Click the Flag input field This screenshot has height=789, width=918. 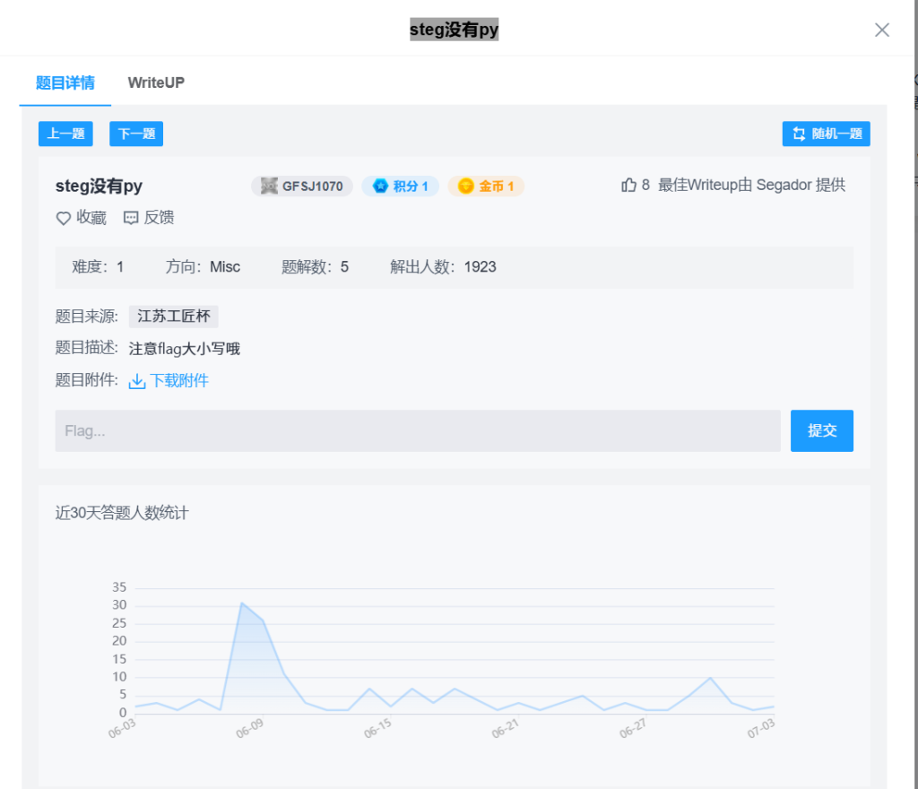point(418,430)
